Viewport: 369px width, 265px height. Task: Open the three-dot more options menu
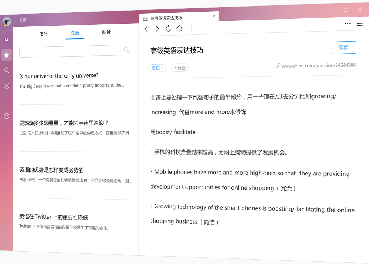348,23
